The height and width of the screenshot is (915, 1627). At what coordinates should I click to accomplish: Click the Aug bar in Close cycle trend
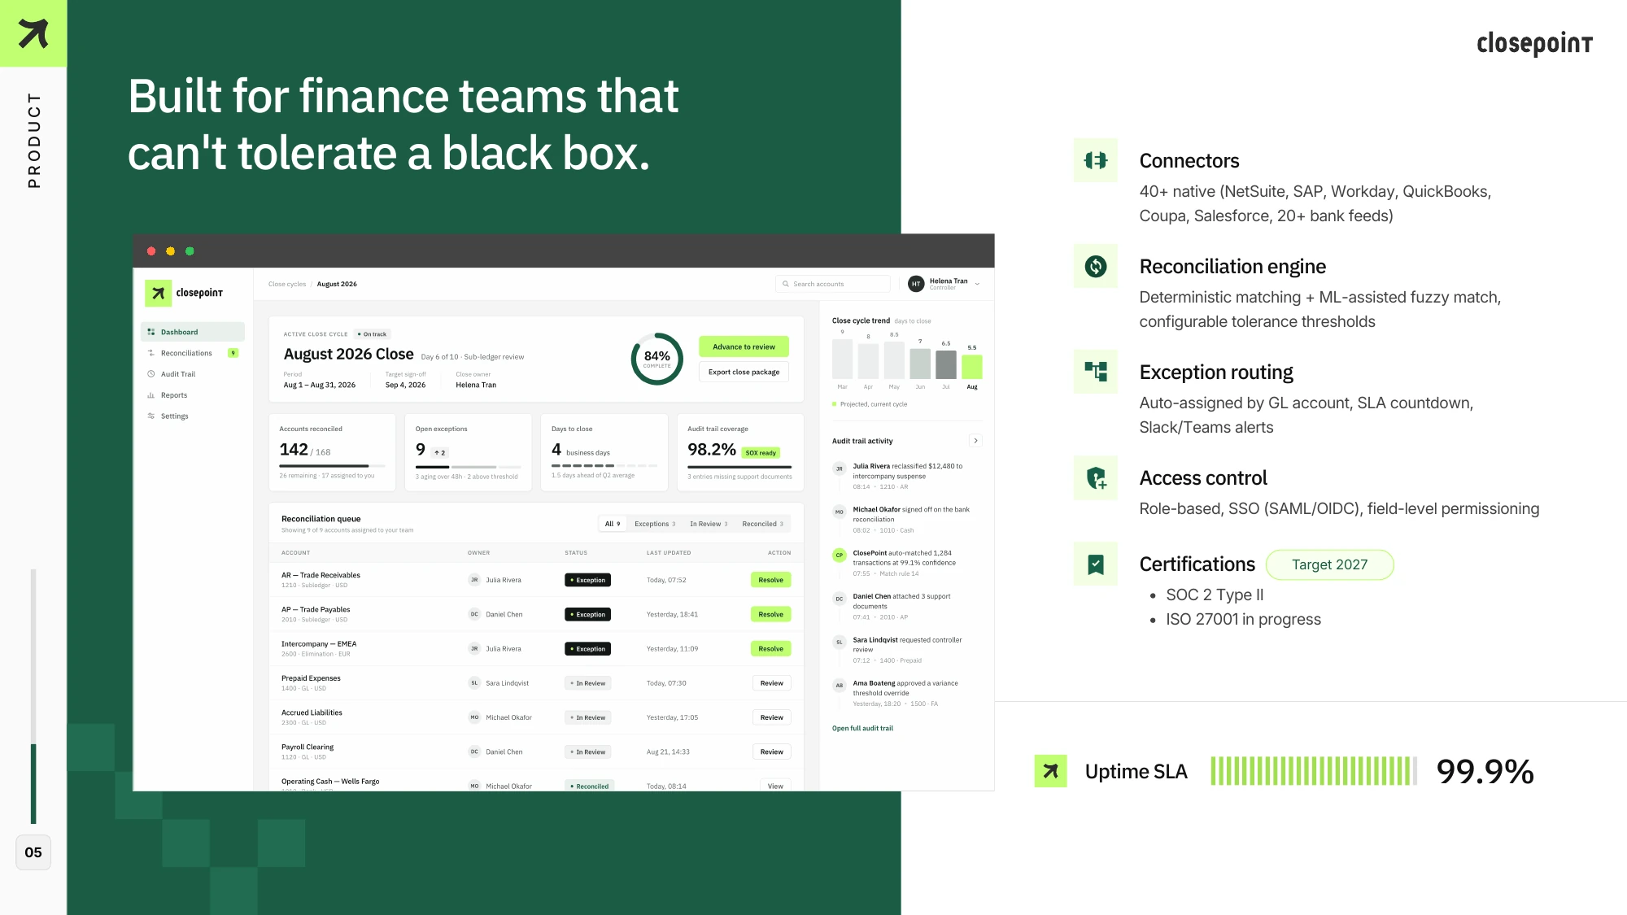coord(972,367)
